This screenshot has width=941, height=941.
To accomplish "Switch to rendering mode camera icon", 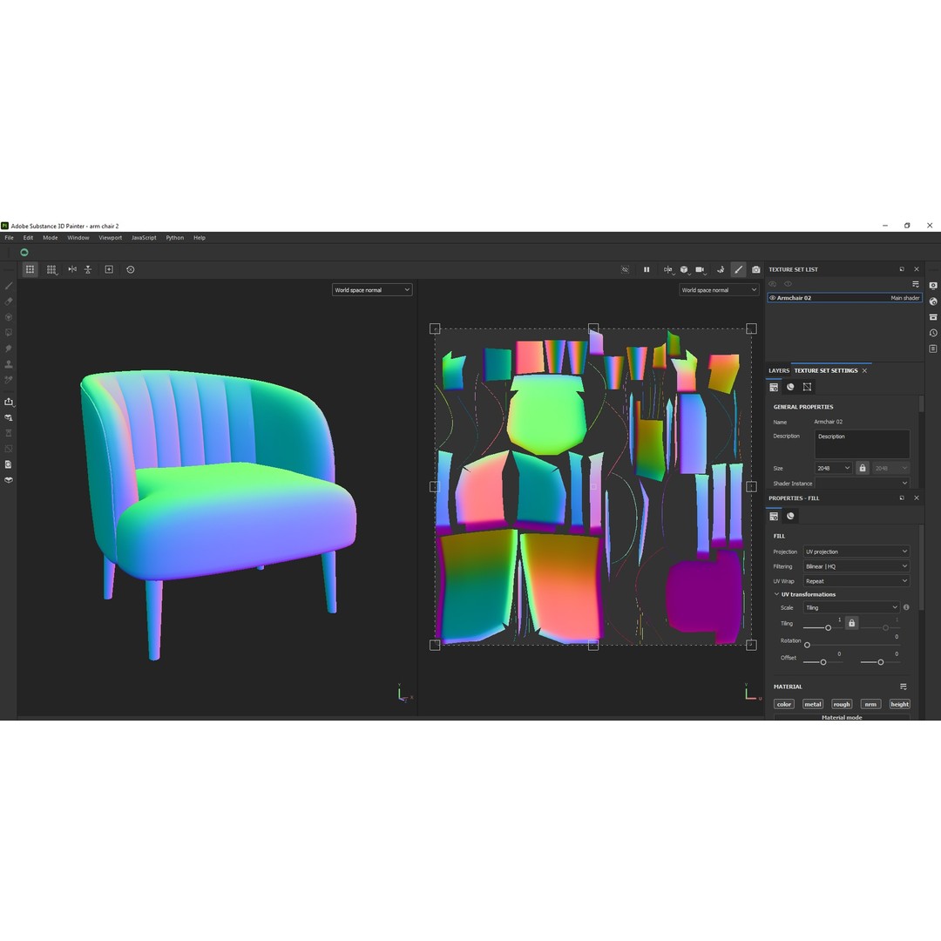I will pyautogui.click(x=755, y=269).
